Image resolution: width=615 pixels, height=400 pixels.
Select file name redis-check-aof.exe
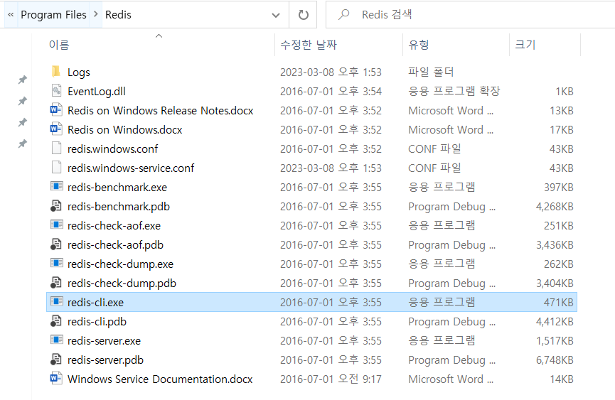pyautogui.click(x=114, y=226)
